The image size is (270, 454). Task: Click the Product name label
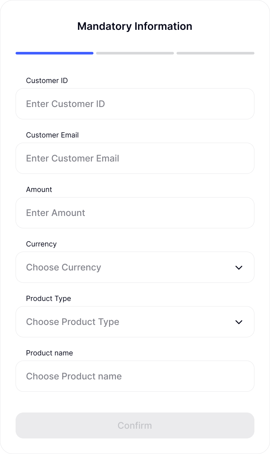49,353
